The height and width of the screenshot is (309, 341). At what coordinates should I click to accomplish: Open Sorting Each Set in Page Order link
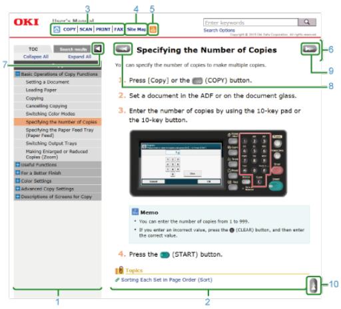[x=167, y=280]
